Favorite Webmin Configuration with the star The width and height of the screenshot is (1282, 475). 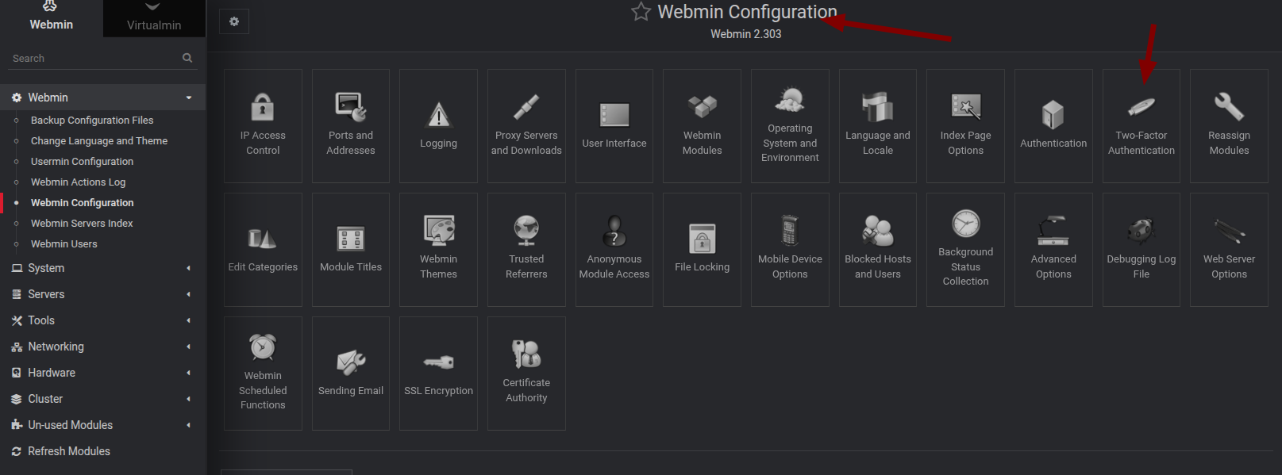641,12
